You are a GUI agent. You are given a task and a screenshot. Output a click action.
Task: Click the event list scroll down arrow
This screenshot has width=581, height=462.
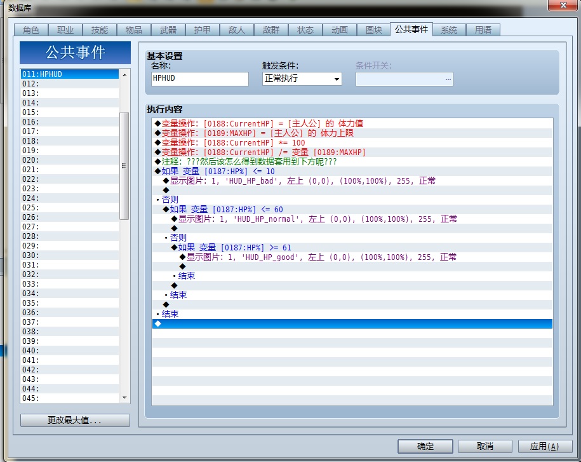[124, 397]
